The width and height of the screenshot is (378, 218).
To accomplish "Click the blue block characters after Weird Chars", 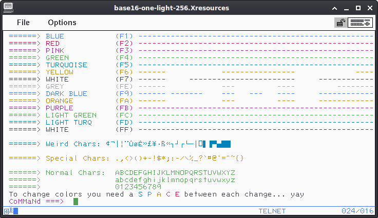I will pyautogui.click(x=220, y=144).
